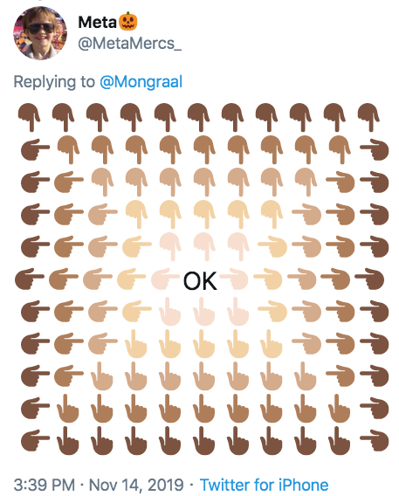Open the @Mongraal mention link
399x496 pixels.
[141, 82]
